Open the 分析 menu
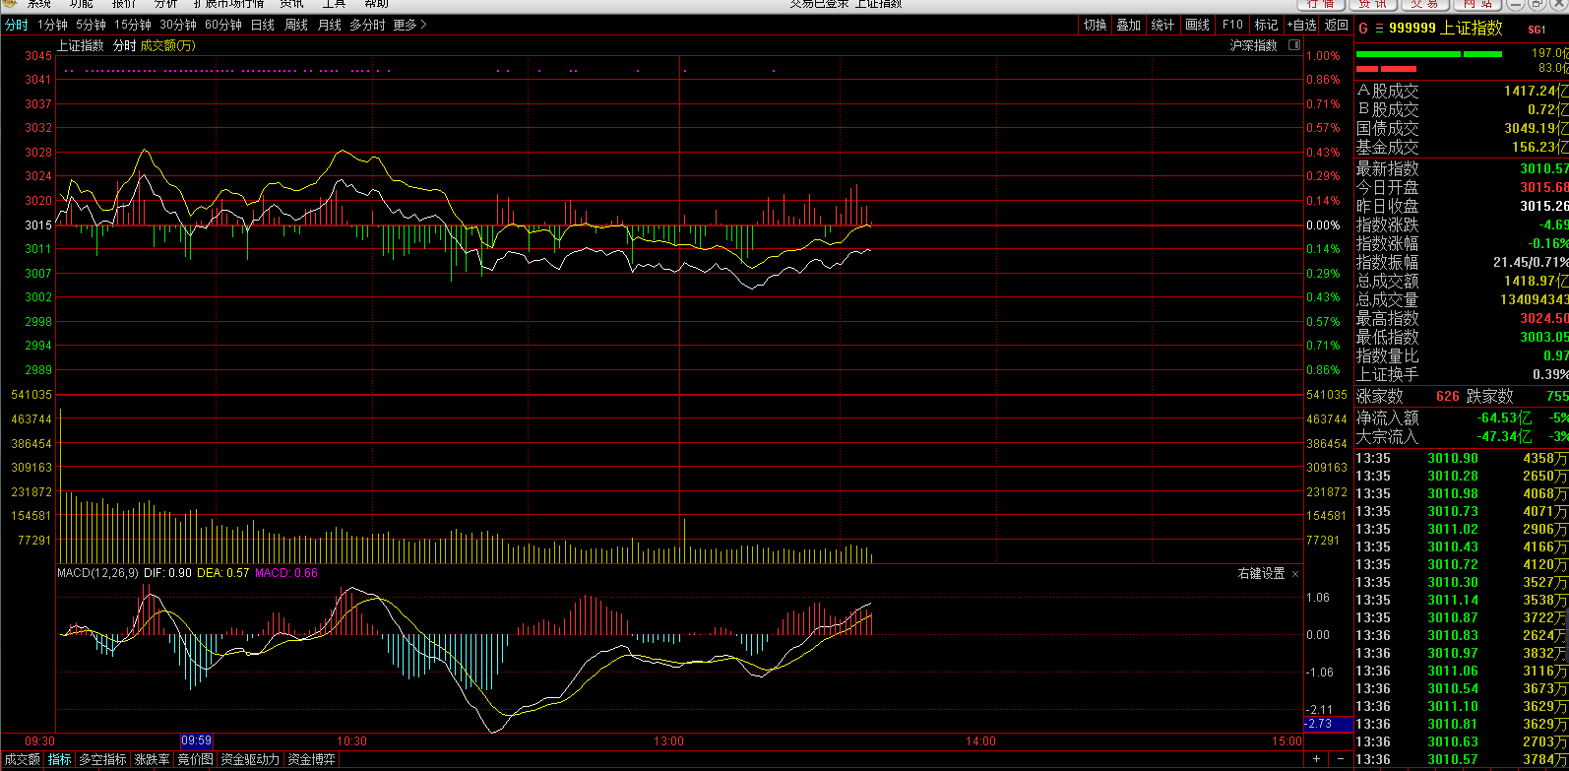 point(166,4)
